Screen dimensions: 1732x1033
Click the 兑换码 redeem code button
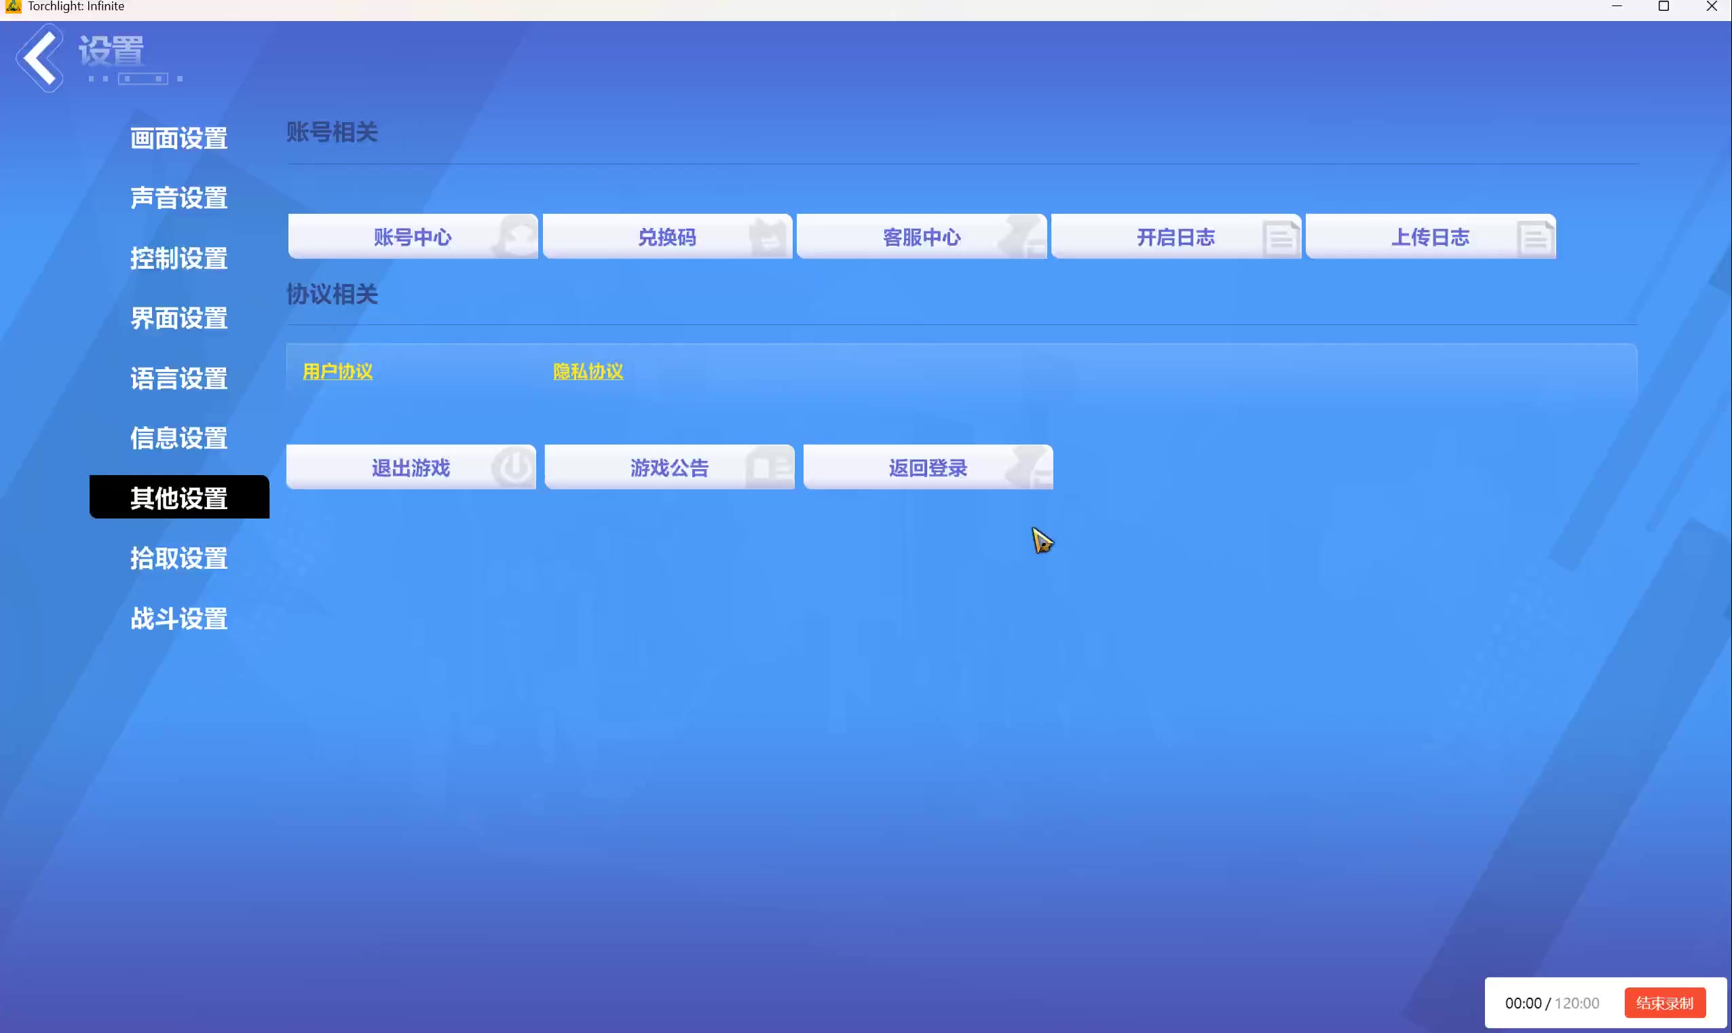[666, 238]
